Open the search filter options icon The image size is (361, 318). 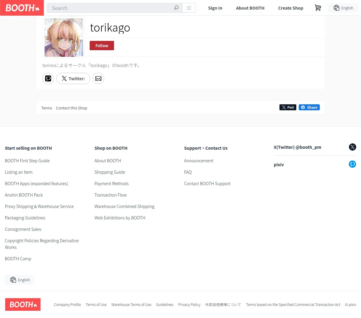[x=189, y=8]
